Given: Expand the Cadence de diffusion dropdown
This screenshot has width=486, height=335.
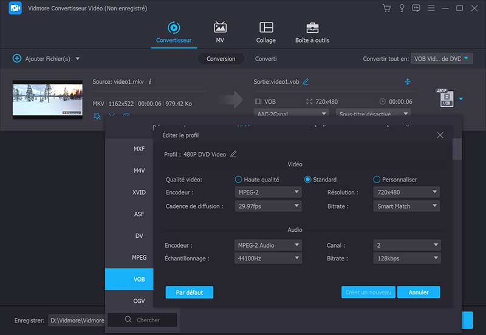Looking at the screenshot, I should pyautogui.click(x=268, y=206).
